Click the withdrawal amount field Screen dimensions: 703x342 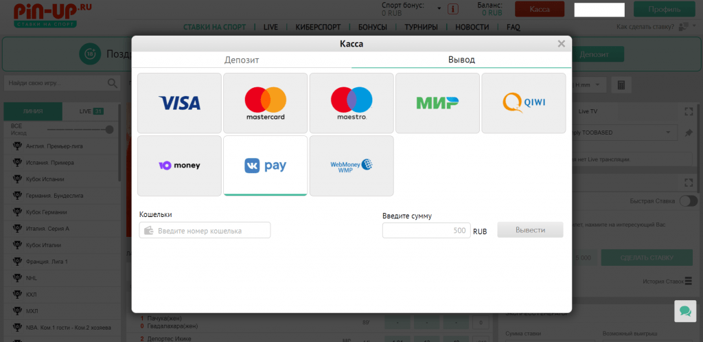[x=426, y=230]
